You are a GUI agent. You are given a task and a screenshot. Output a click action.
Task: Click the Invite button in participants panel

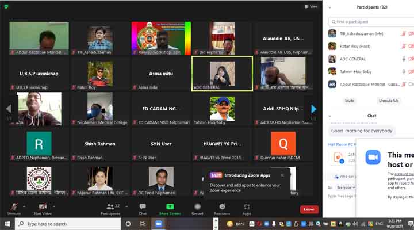click(x=349, y=100)
